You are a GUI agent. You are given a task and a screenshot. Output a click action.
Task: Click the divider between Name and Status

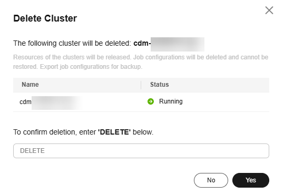click(141, 85)
